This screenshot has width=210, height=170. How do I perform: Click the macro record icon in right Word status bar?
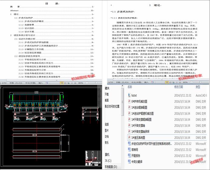pos(152,82)
